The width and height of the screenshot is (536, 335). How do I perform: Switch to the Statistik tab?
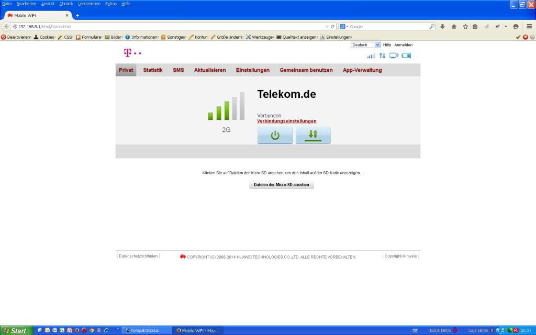point(153,70)
